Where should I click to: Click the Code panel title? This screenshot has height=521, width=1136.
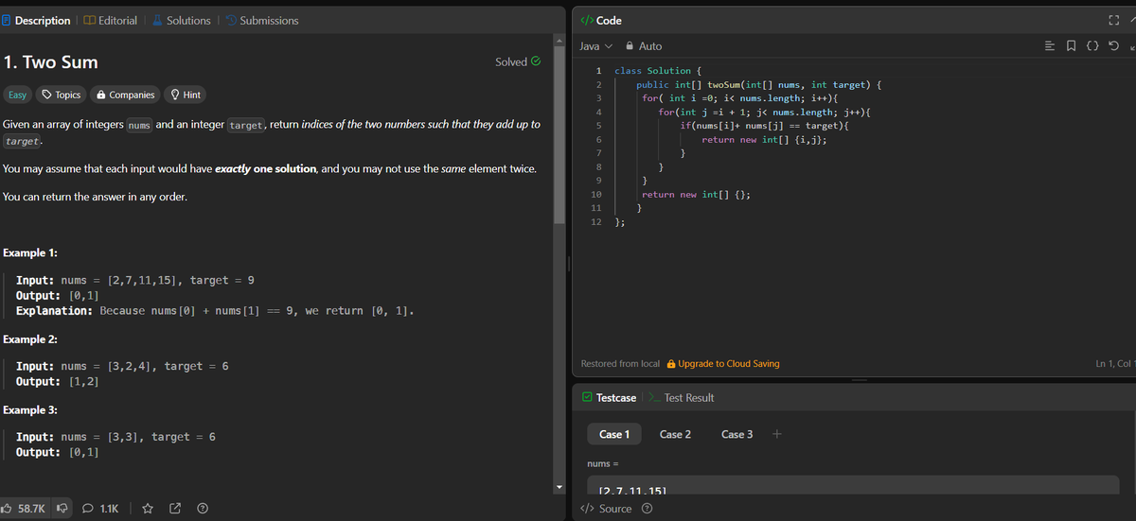click(600, 21)
